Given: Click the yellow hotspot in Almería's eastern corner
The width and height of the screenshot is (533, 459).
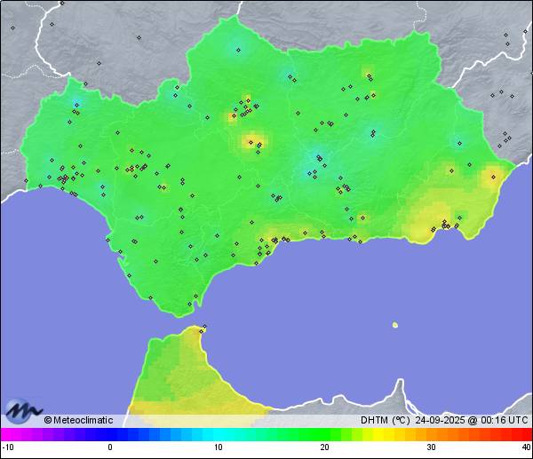Looking at the screenshot, I should point(491,176).
